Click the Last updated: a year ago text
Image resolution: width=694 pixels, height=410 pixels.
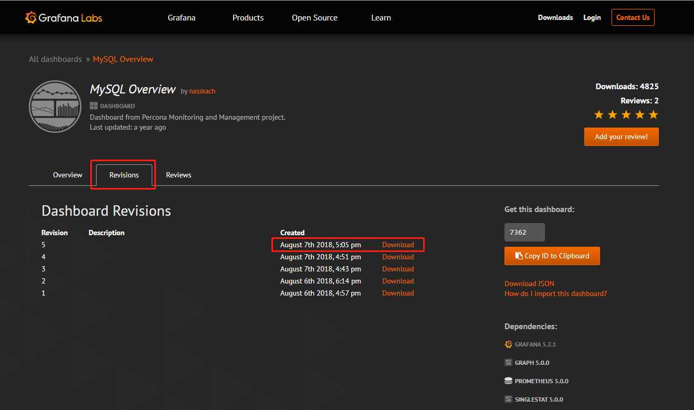pos(128,127)
